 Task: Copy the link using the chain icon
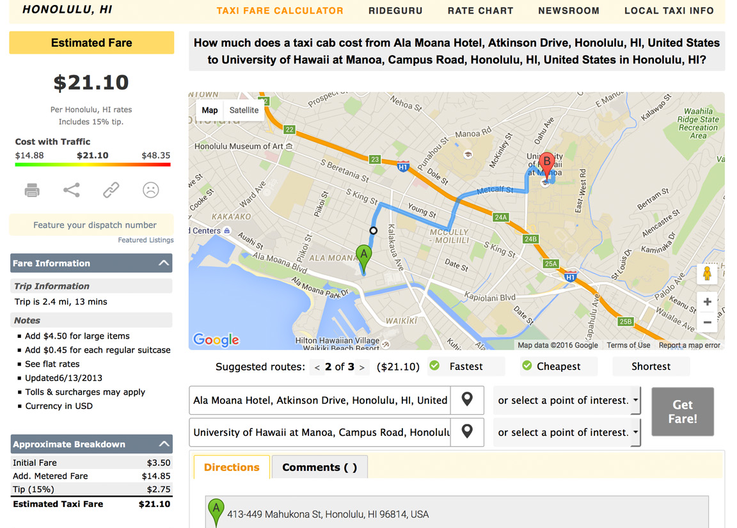(111, 190)
